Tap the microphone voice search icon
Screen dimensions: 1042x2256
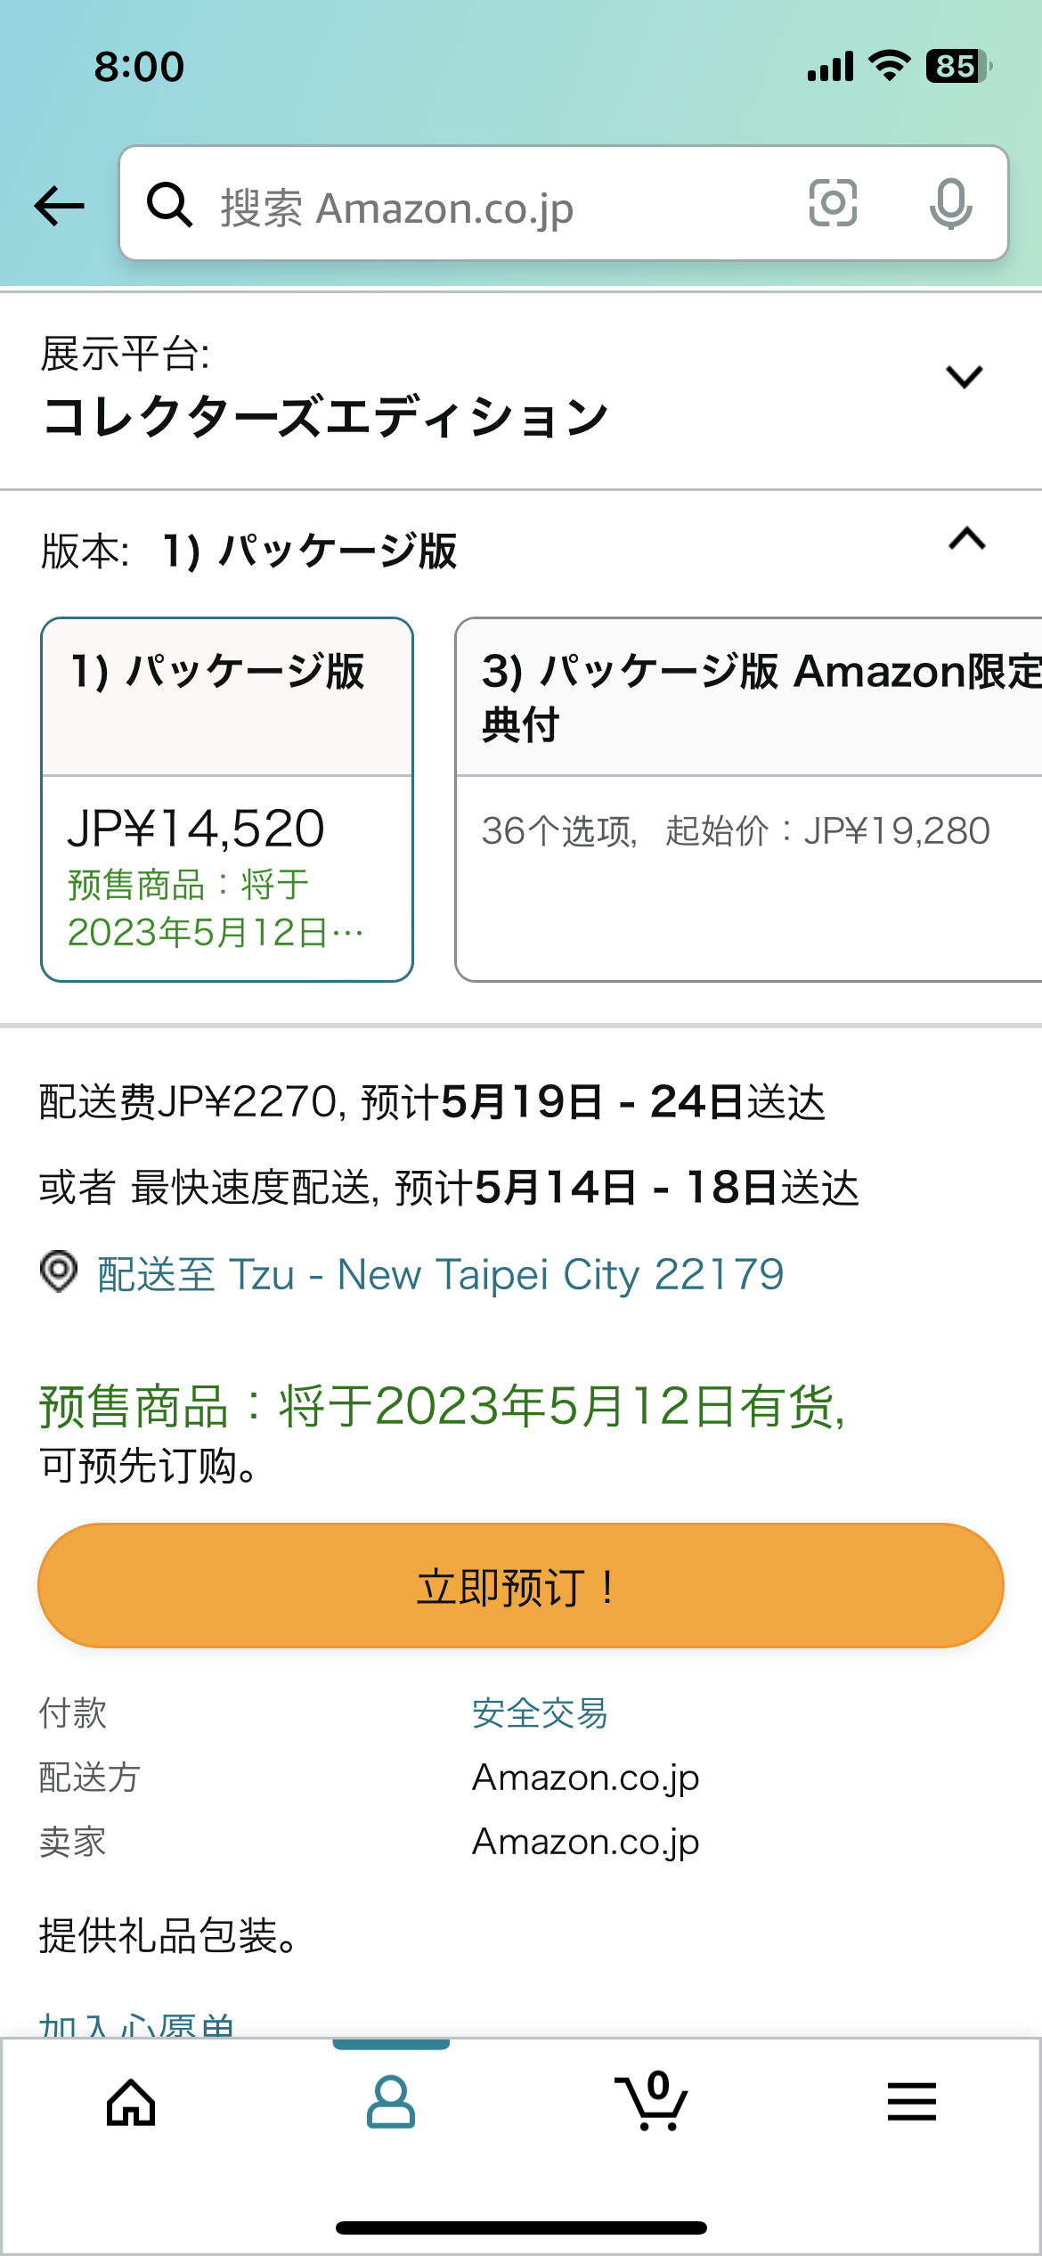tap(950, 204)
